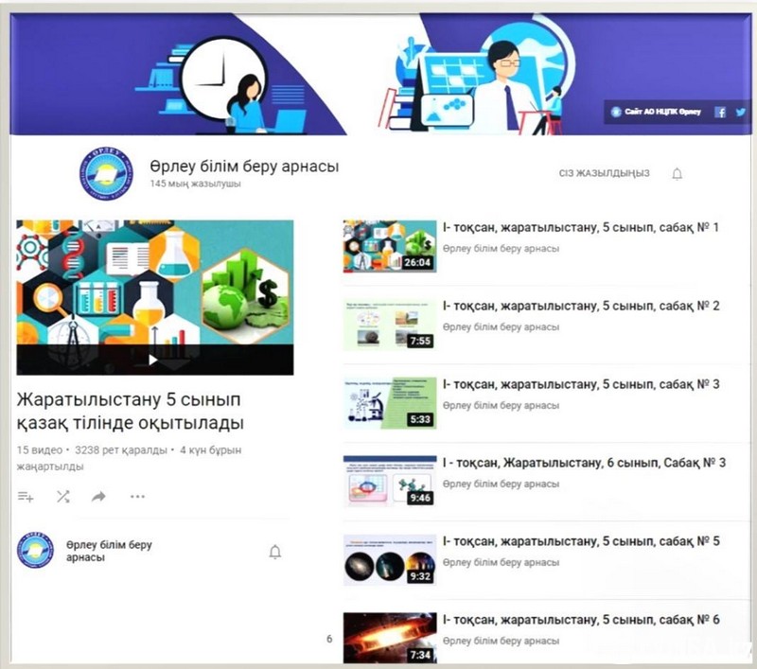757x669 pixels.
Task: Click the 5:33 thumbnail for сабақ № 3
Action: [x=389, y=402]
